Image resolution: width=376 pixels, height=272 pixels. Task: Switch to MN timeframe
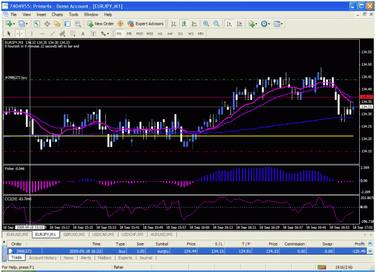(x=201, y=34)
